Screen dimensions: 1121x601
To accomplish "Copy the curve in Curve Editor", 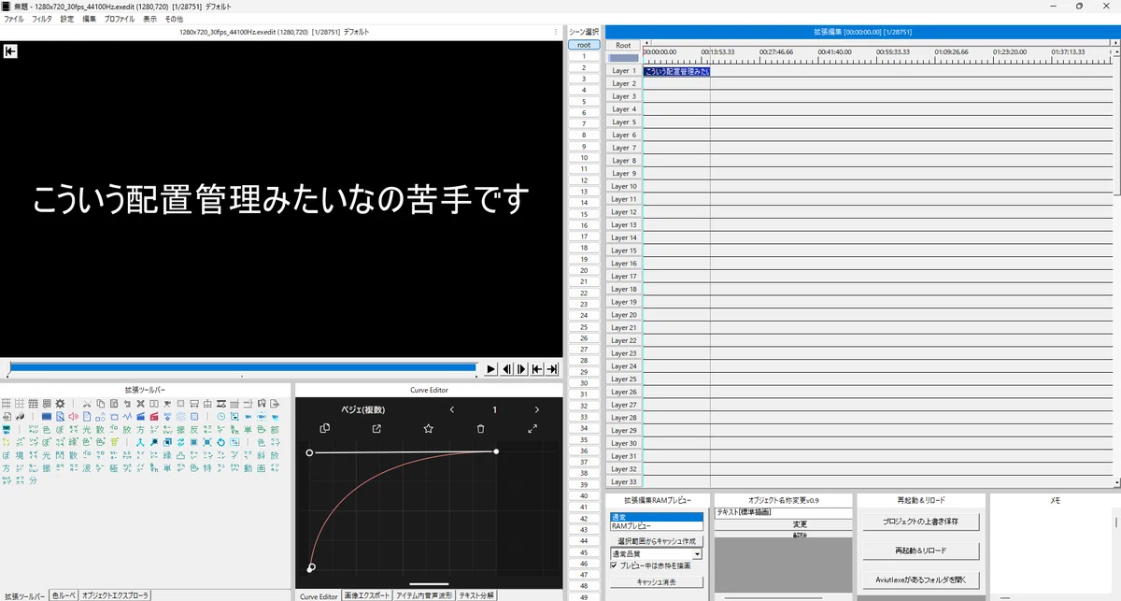I will 325,428.
